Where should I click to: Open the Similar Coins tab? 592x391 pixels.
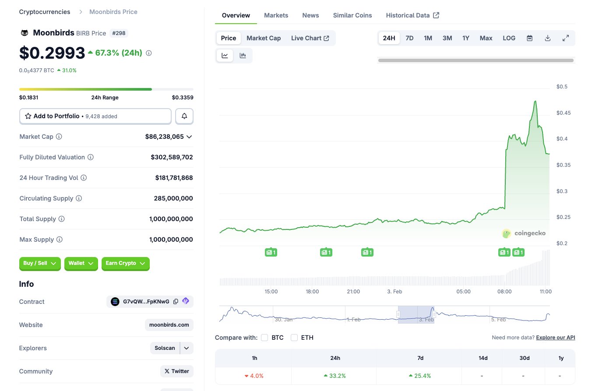click(352, 15)
